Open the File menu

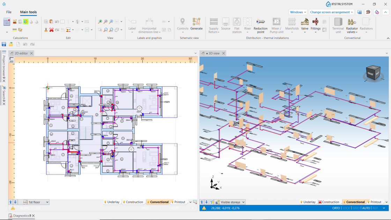9,12
